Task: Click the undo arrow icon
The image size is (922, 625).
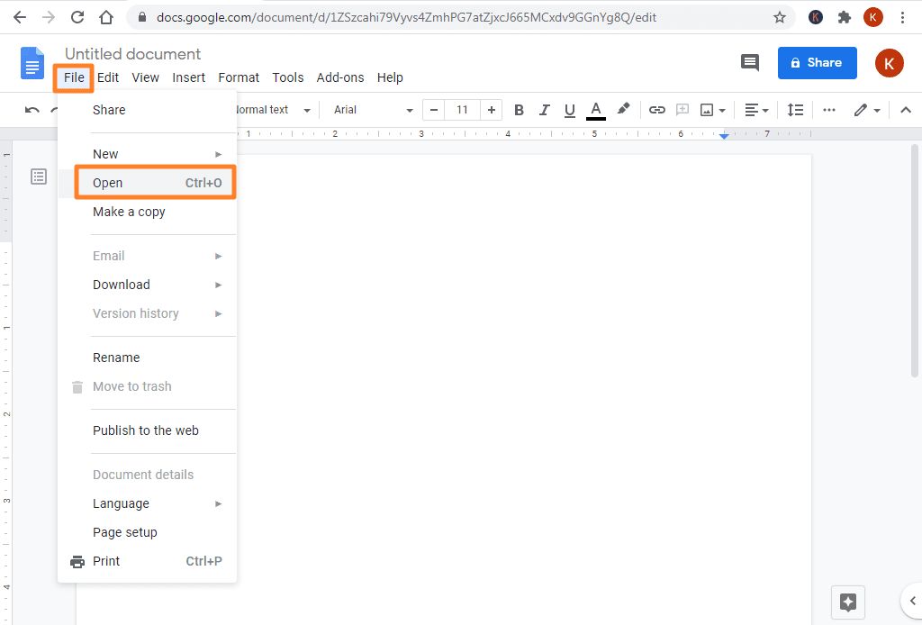Action: (x=32, y=110)
